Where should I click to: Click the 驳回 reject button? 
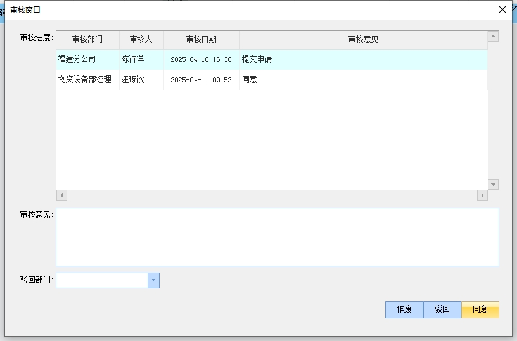[x=442, y=309]
